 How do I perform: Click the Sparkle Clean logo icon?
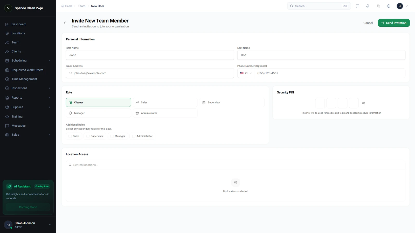[8, 8]
